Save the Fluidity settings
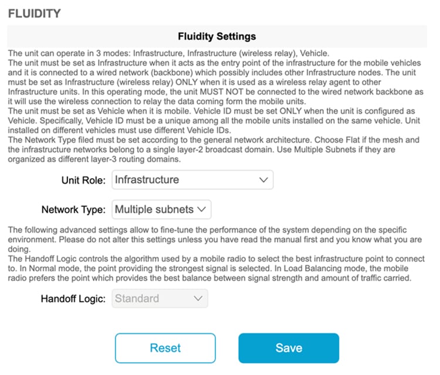Screen dimensions: 440x375 289,348
